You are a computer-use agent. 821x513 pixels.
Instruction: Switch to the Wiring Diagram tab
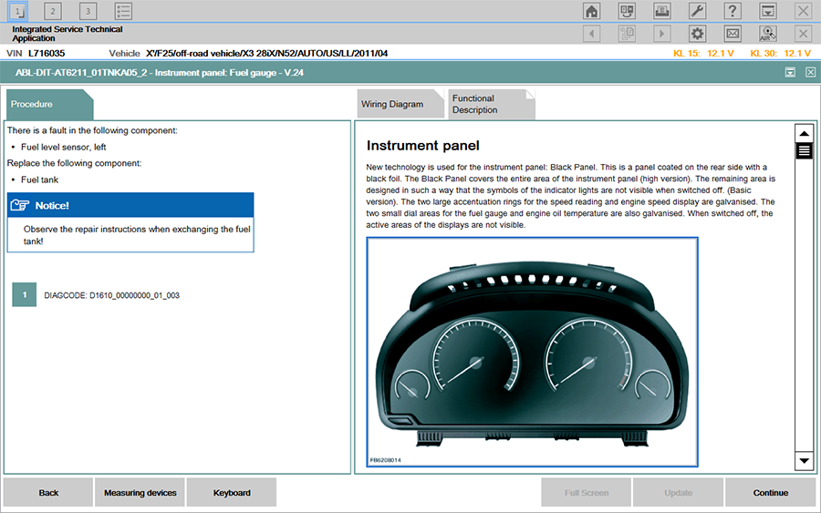(x=392, y=104)
